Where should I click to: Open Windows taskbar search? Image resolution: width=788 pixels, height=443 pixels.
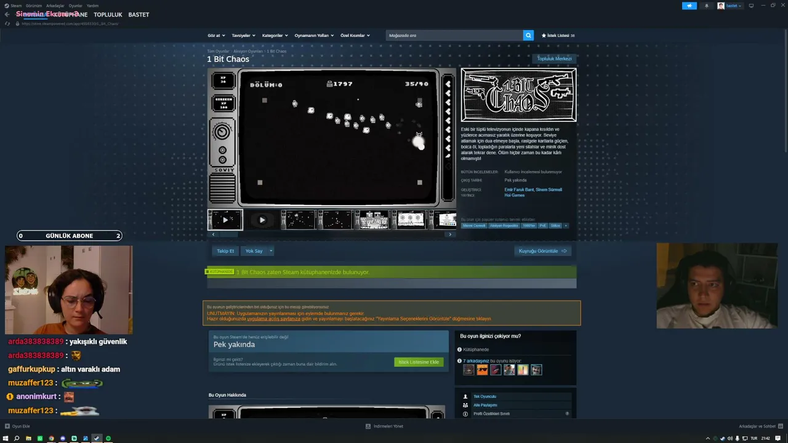point(17,438)
